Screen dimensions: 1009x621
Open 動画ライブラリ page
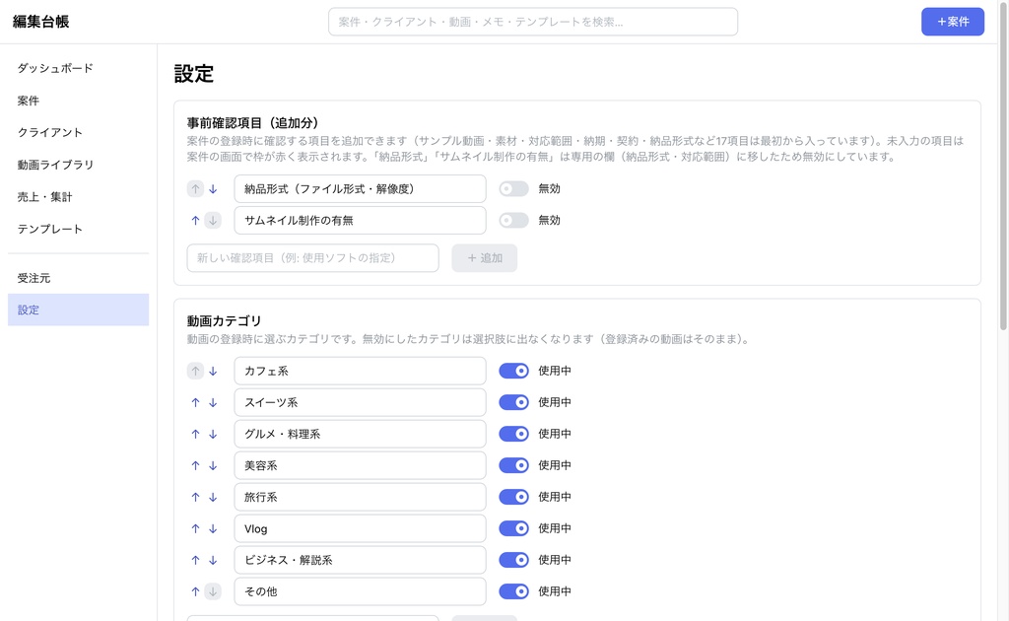tap(79, 165)
